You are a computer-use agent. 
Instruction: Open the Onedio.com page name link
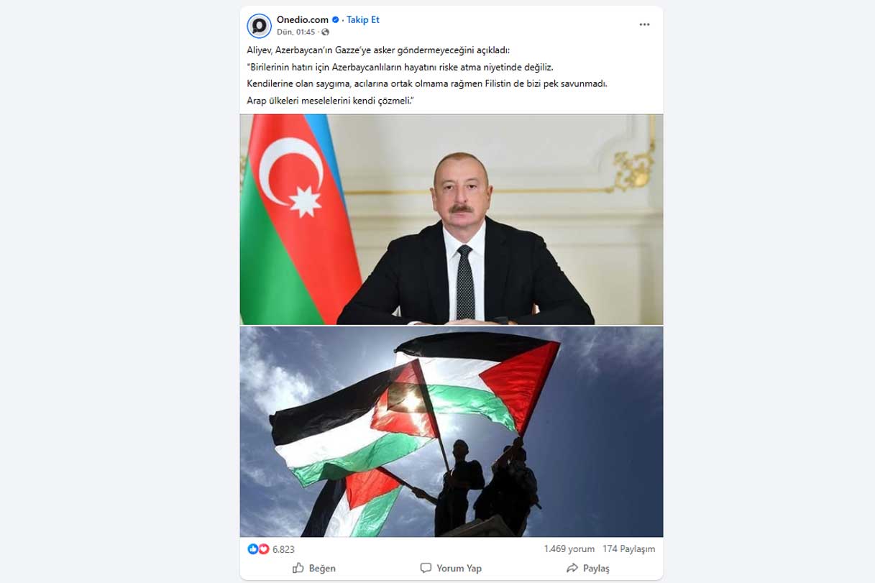click(302, 20)
